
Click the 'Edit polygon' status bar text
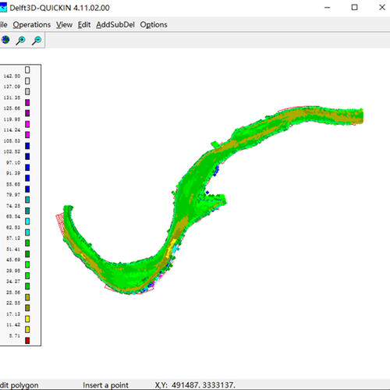point(19,385)
